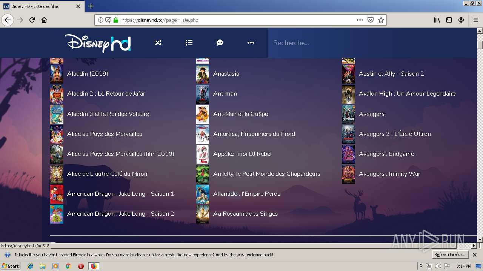The image size is (483, 271).
Task: Click Atlantide : l'Empire Perdu title
Action: click(247, 194)
